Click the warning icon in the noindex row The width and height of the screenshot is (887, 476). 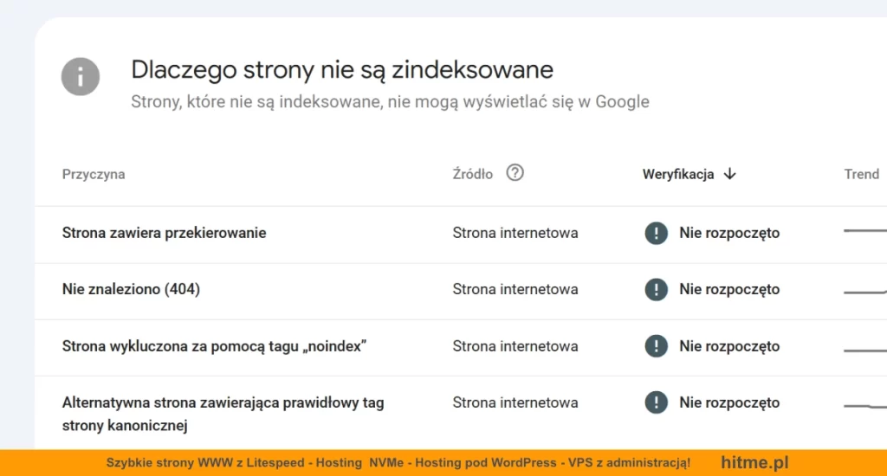pos(657,346)
